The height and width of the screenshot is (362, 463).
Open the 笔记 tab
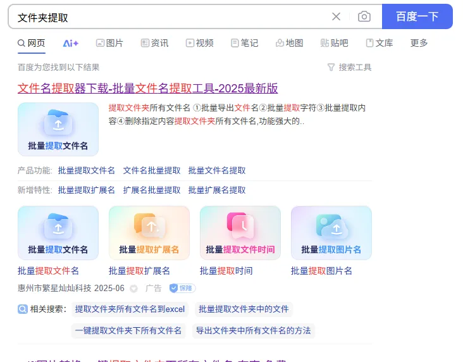coord(245,43)
